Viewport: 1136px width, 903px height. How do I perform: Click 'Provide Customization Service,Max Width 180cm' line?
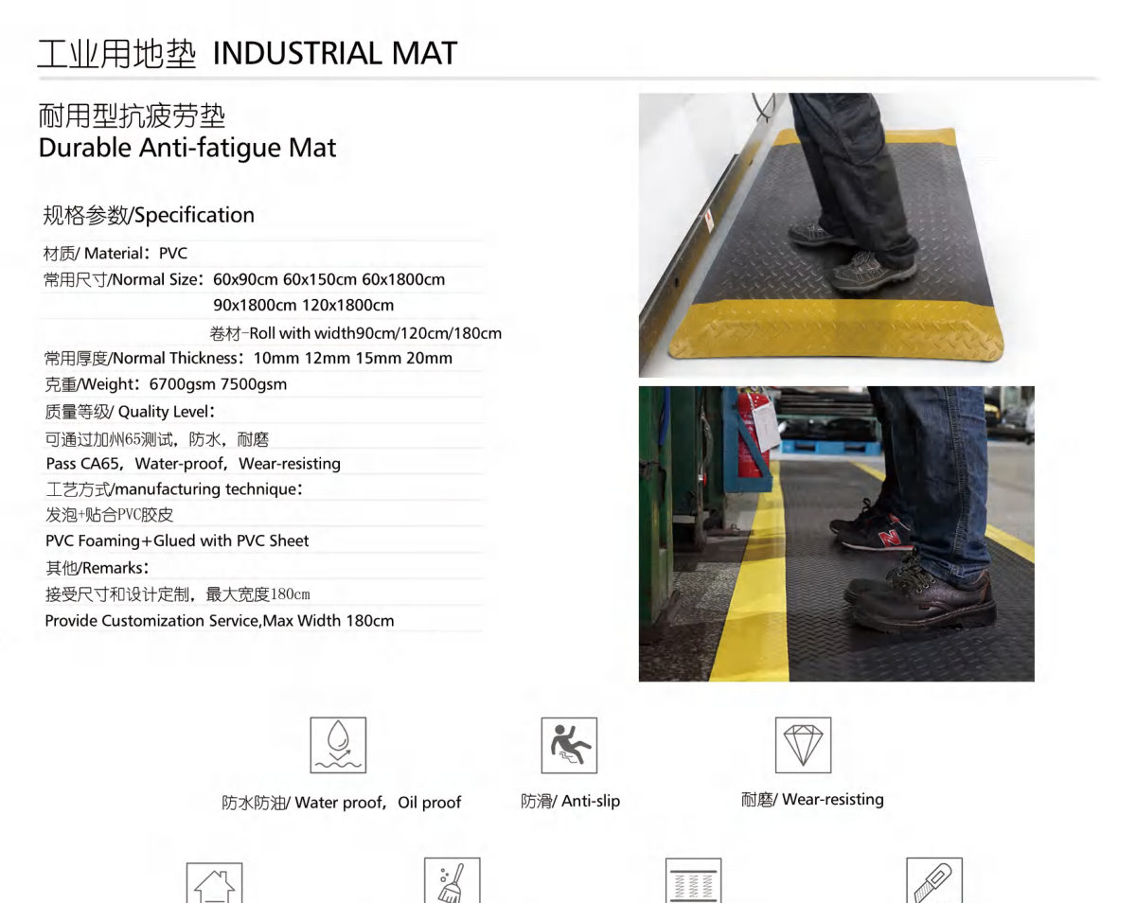(x=220, y=621)
